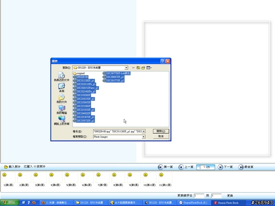Image resolution: width=275 pixels, height=206 pixels.
Task: Click the 到 'to' number field
Action: (x=217, y=196)
